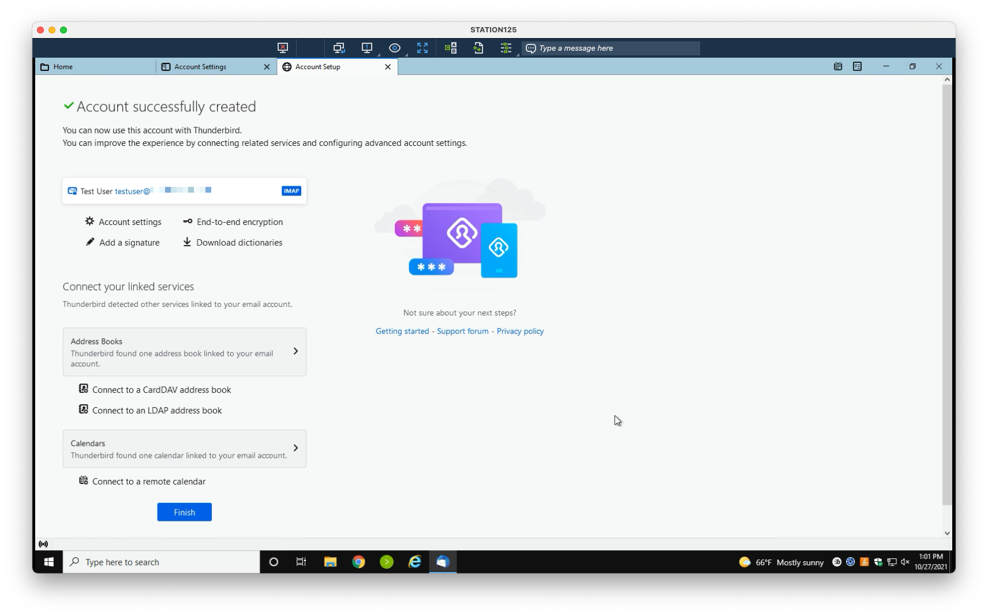Expand Address Books linked services

coord(184,352)
